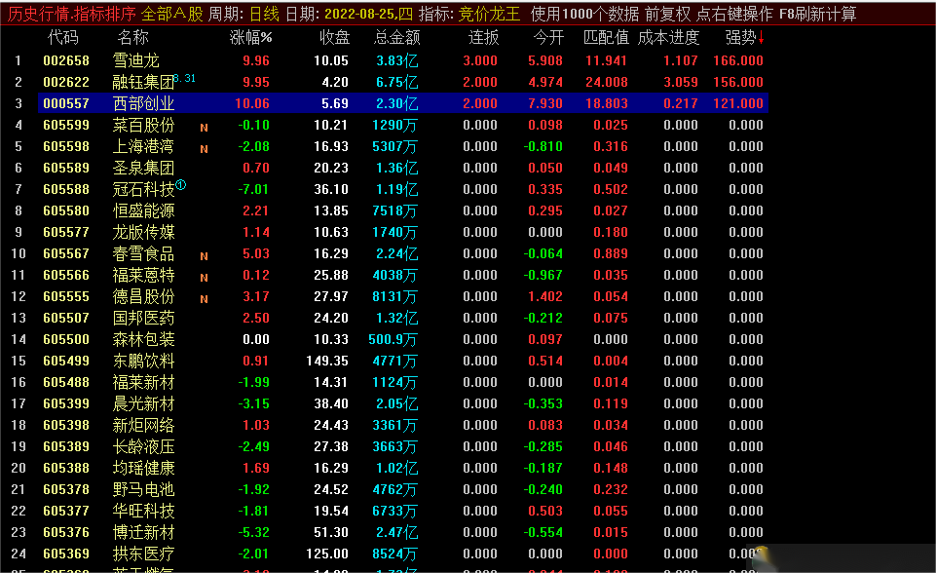Image resolution: width=936 pixels, height=573 pixels.
Task: Click closing price 125.00 of 拱东医疗
Action: coord(327,555)
